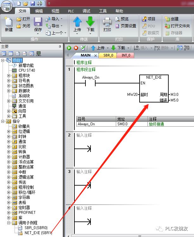
Task: Switch to the SBR_0 editor tab
Action: point(108,55)
